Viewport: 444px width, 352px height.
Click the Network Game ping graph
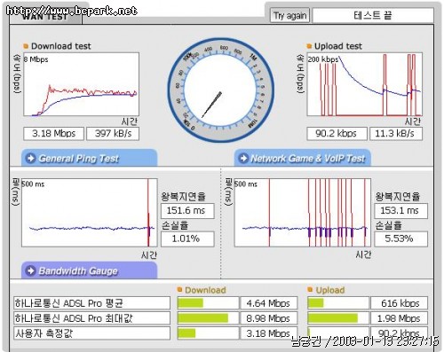coord(303,213)
